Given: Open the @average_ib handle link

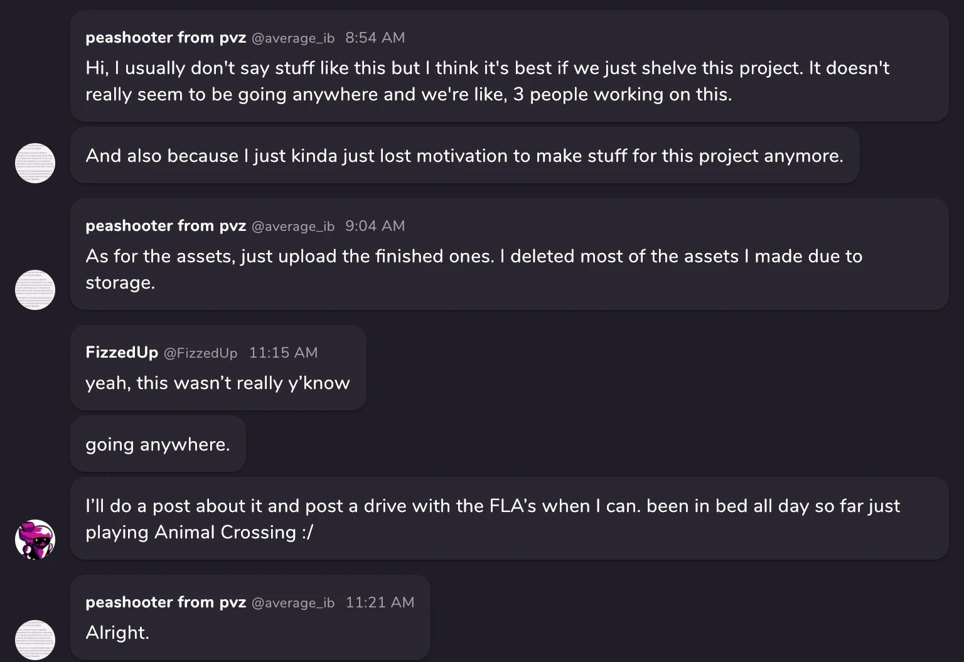Looking at the screenshot, I should pos(292,38).
